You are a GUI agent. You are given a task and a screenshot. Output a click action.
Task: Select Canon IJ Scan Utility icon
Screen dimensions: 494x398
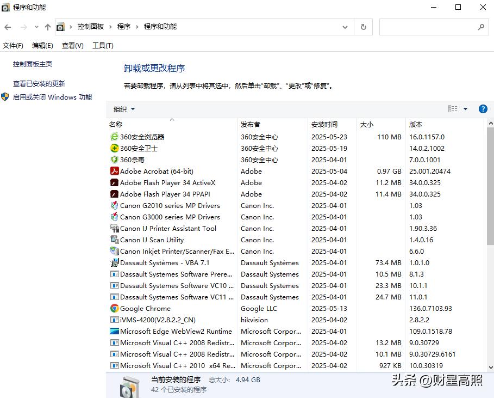[114, 240]
